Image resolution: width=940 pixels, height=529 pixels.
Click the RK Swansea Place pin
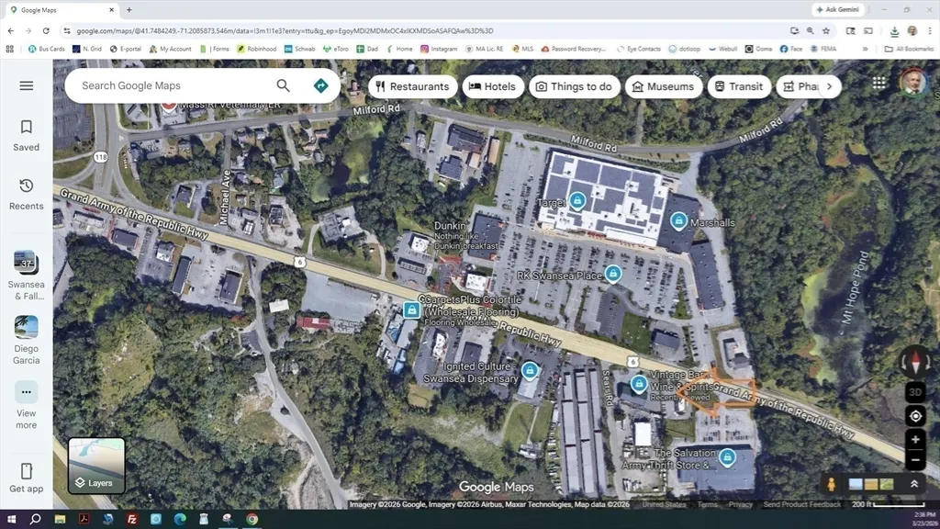612,274
